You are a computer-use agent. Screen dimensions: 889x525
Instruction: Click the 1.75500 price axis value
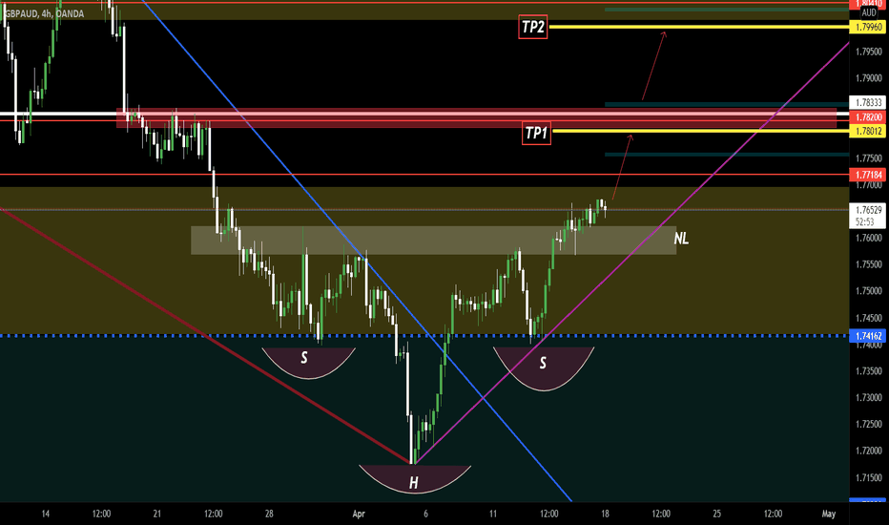click(x=869, y=264)
